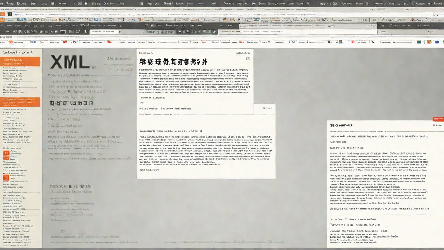Click the upper orange square icon in sidebar list
The image size is (444, 250).
click(x=6, y=155)
